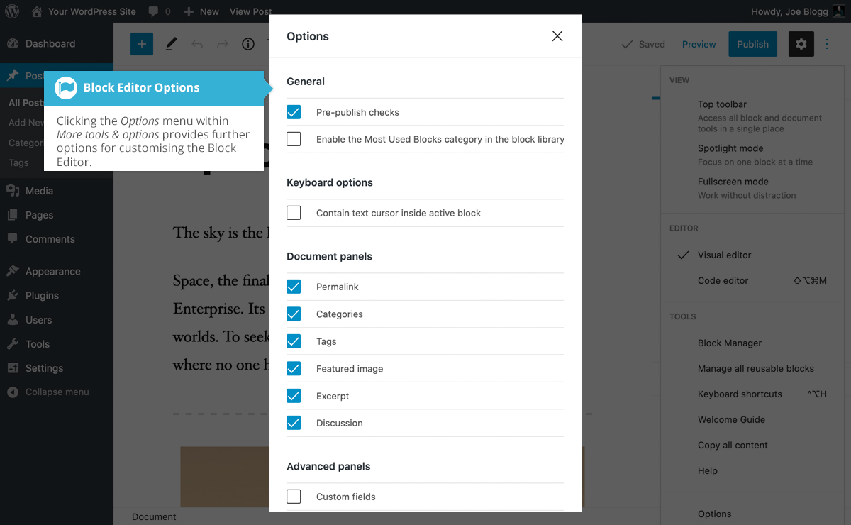This screenshot has width=851, height=525.
Task: Click the Settings gear icon
Action: point(801,44)
